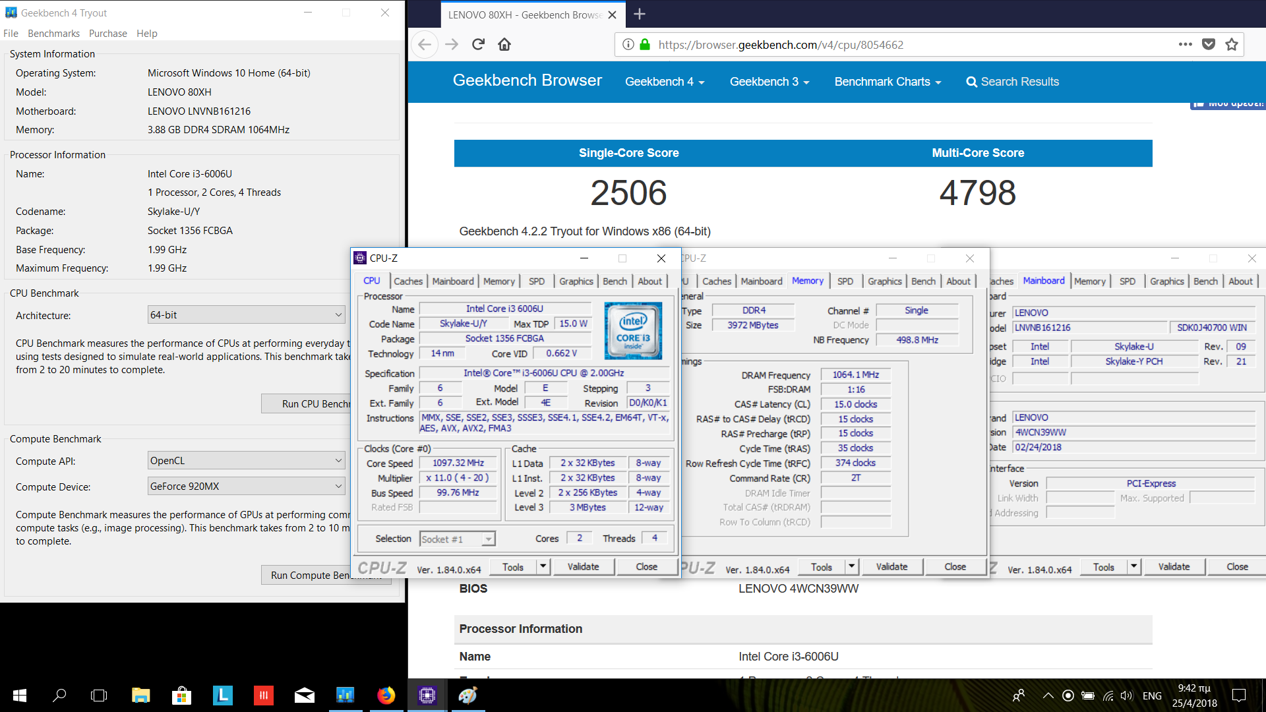Click Close in CPU-Z Mainboard window
Viewport: 1266px width, 712px height.
click(x=1238, y=566)
